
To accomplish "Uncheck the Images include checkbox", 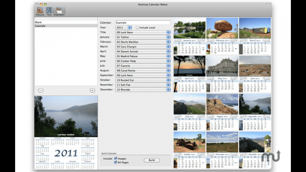I will pyautogui.click(x=115, y=158).
